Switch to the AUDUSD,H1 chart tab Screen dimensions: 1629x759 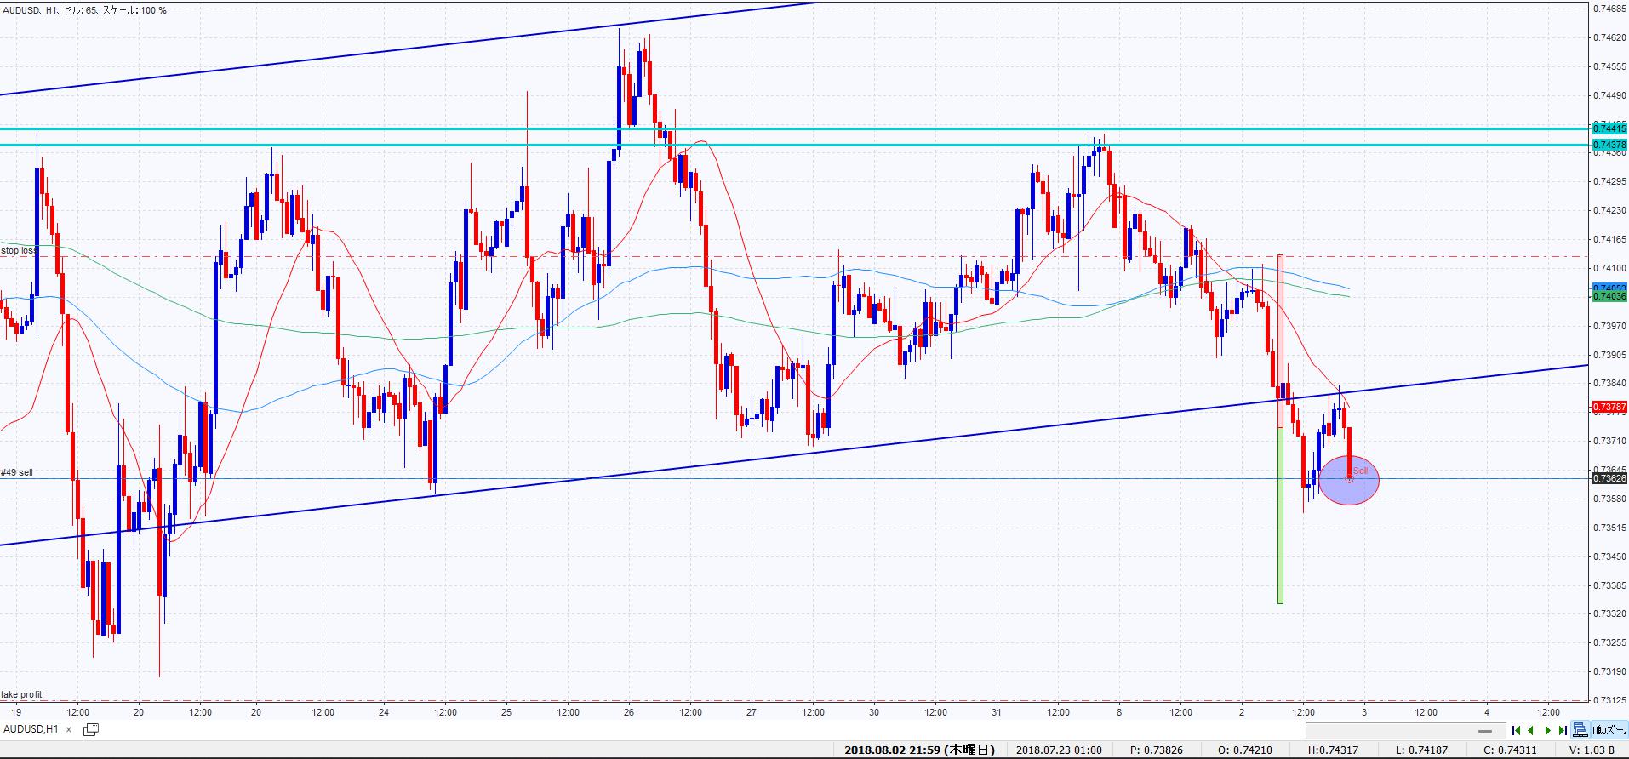coord(31,729)
